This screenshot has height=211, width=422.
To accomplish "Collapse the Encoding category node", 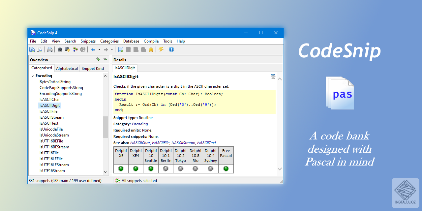I will click(x=33, y=76).
